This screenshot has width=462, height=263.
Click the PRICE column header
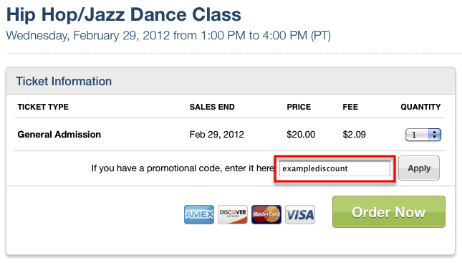[299, 107]
